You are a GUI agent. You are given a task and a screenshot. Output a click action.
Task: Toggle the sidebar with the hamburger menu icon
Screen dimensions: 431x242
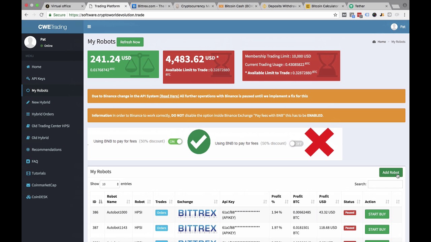89,27
